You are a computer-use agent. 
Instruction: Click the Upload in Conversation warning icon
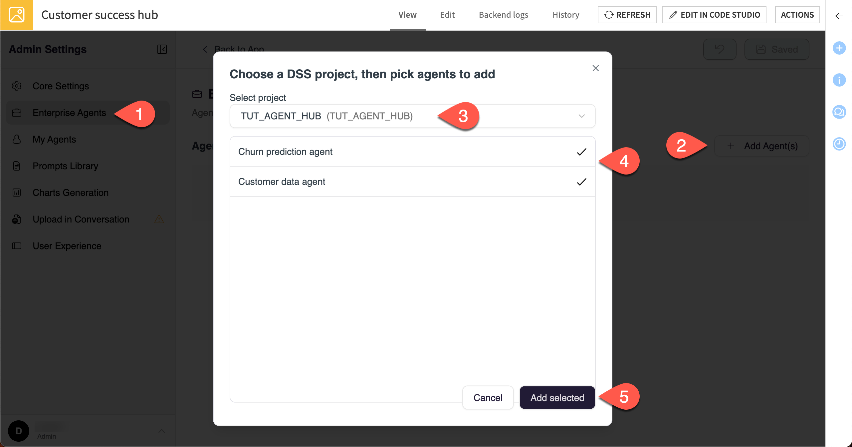coord(158,219)
